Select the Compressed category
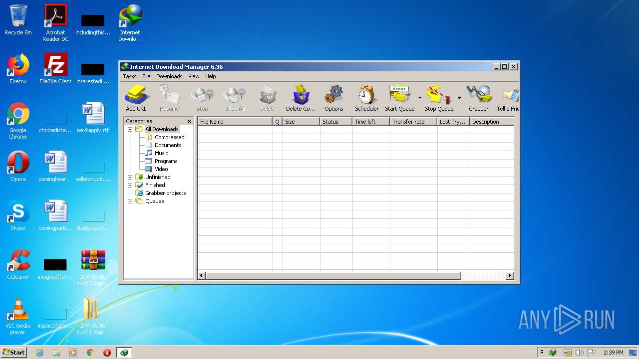This screenshot has height=359, width=639. pyautogui.click(x=169, y=137)
